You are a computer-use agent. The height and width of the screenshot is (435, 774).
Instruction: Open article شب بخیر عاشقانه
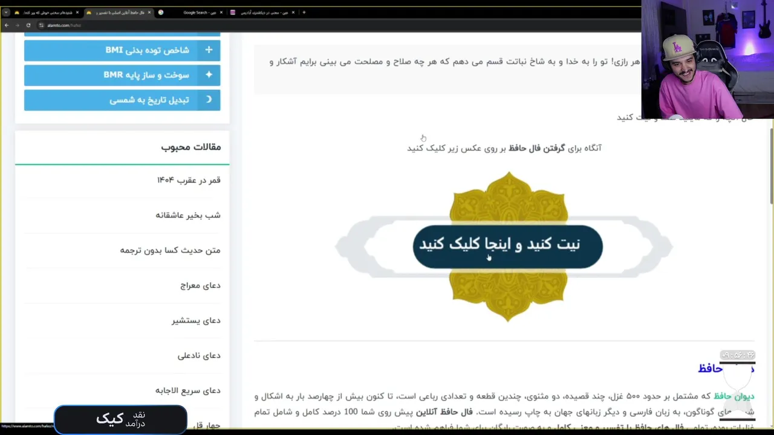pyautogui.click(x=188, y=215)
